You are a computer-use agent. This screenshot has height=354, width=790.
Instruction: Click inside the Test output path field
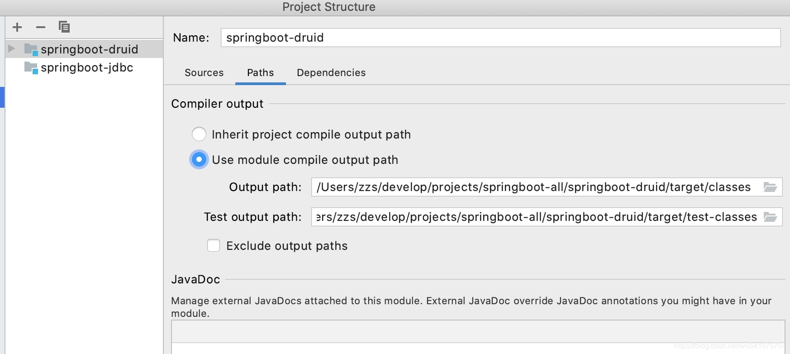coord(534,217)
